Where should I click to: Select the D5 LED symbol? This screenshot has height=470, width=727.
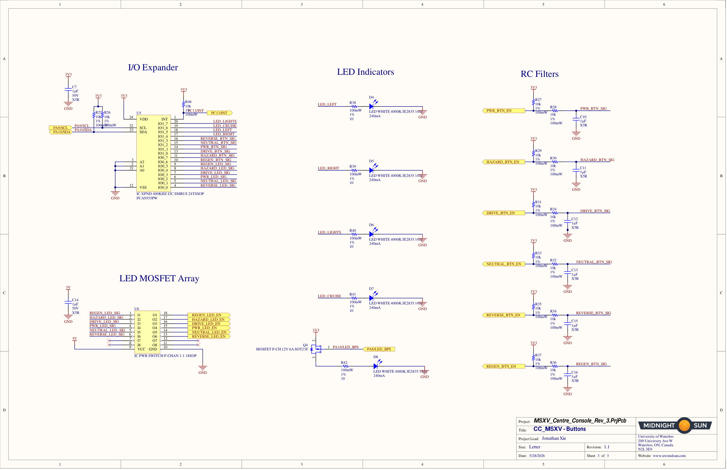[373, 169]
